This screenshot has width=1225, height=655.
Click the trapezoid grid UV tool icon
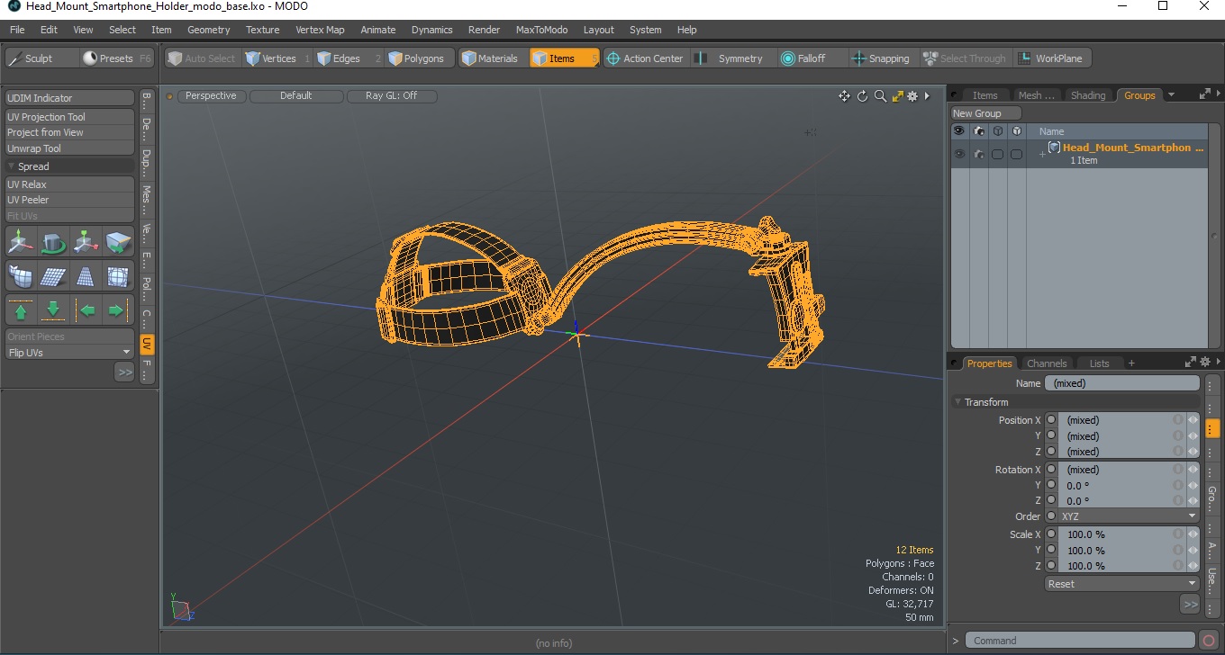86,275
